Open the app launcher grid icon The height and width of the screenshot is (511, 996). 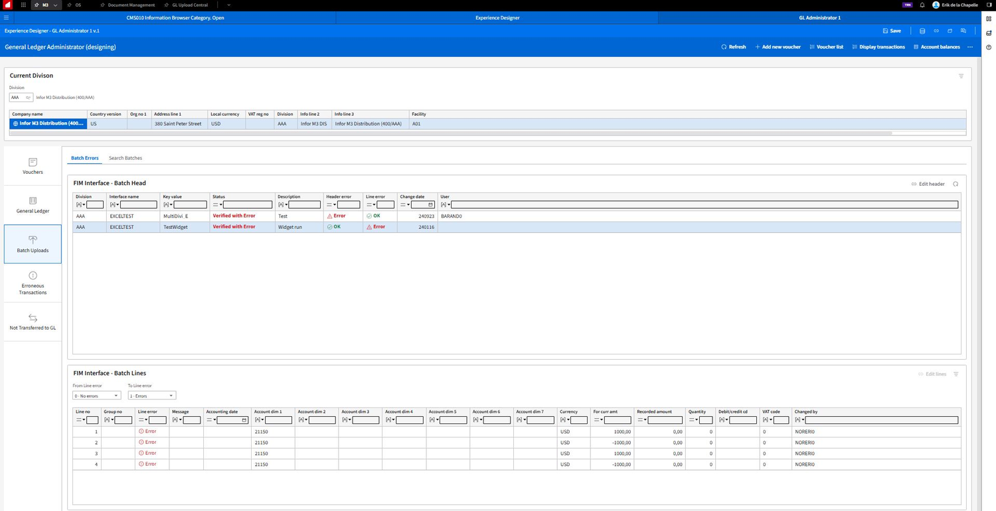[23, 5]
